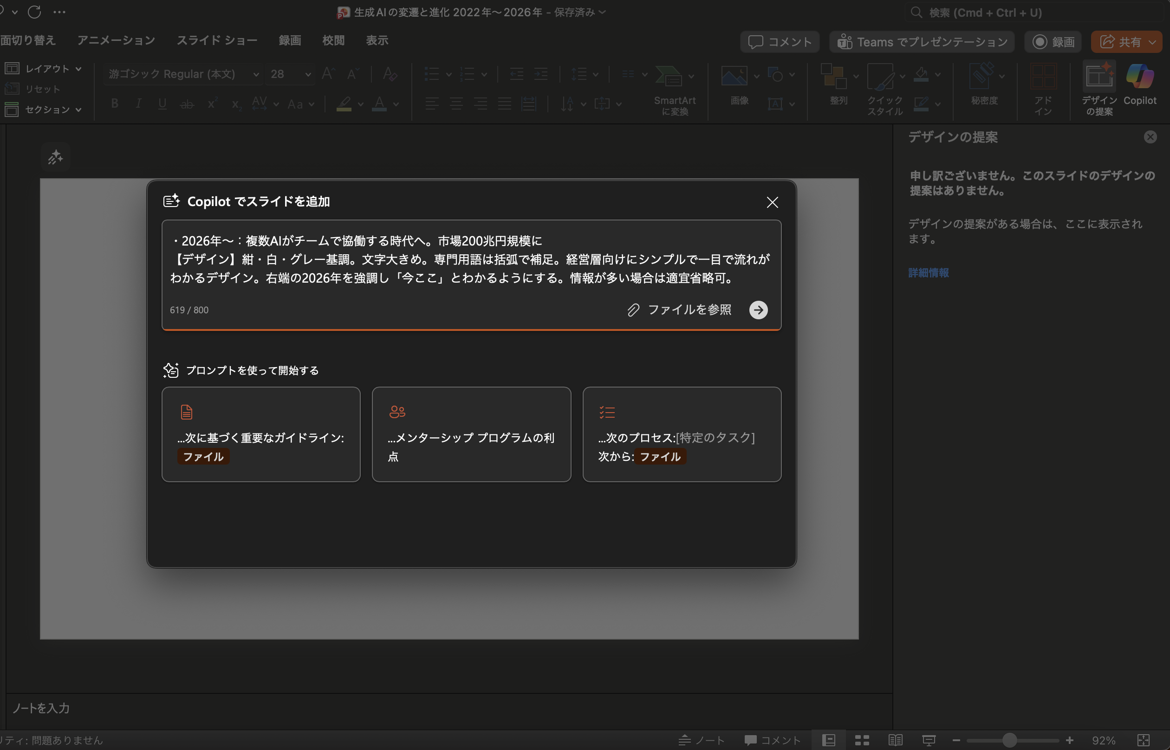This screenshot has width=1170, height=750.
Task: Open reading view in status bar
Action: 895,740
